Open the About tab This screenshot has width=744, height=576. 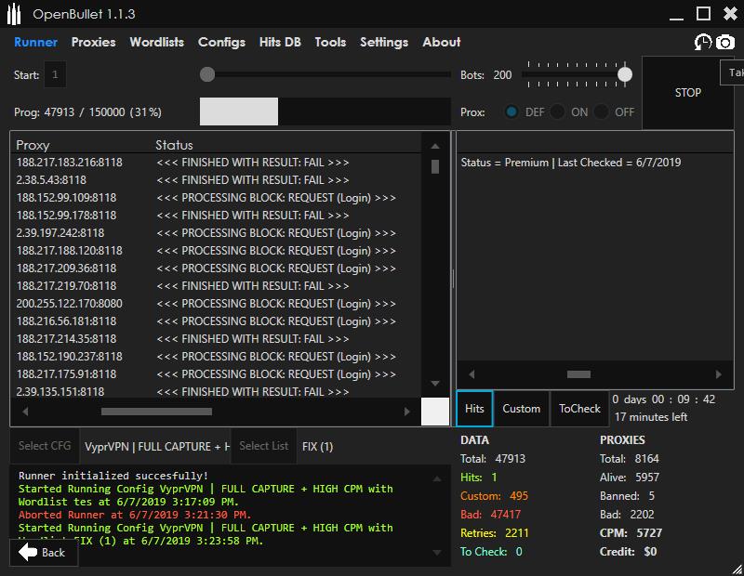[x=441, y=42]
